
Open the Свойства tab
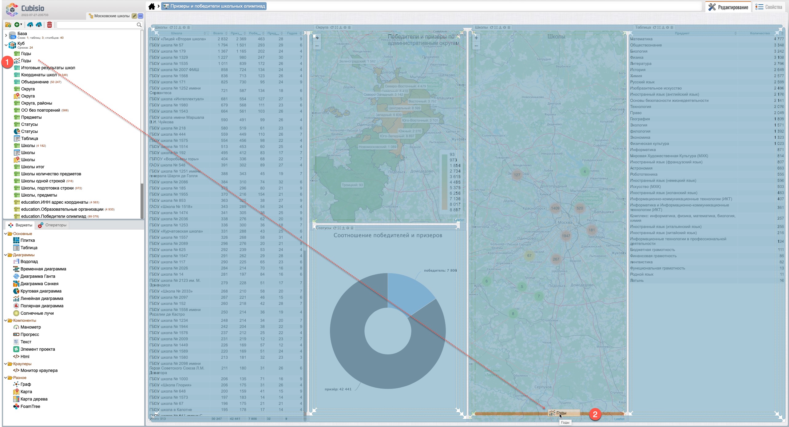coord(769,7)
